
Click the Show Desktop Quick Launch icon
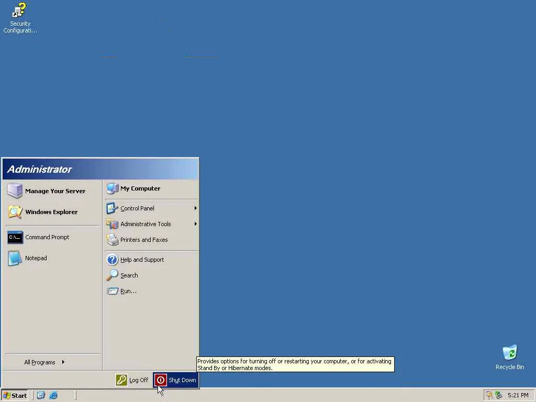[x=41, y=395]
